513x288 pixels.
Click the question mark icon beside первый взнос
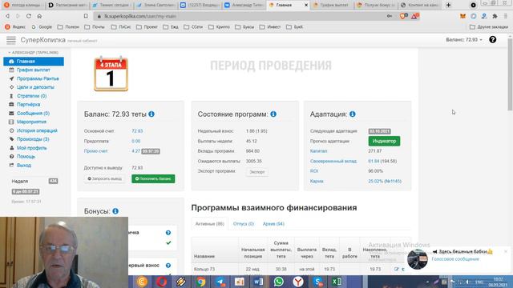point(168,266)
